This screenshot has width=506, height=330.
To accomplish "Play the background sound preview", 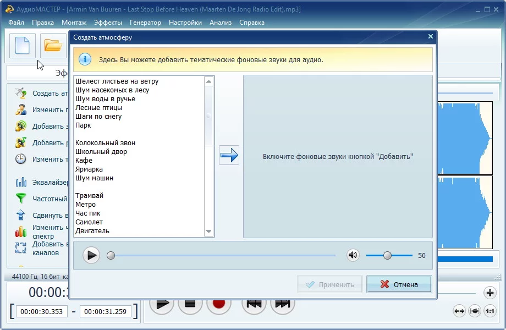I will [x=91, y=255].
